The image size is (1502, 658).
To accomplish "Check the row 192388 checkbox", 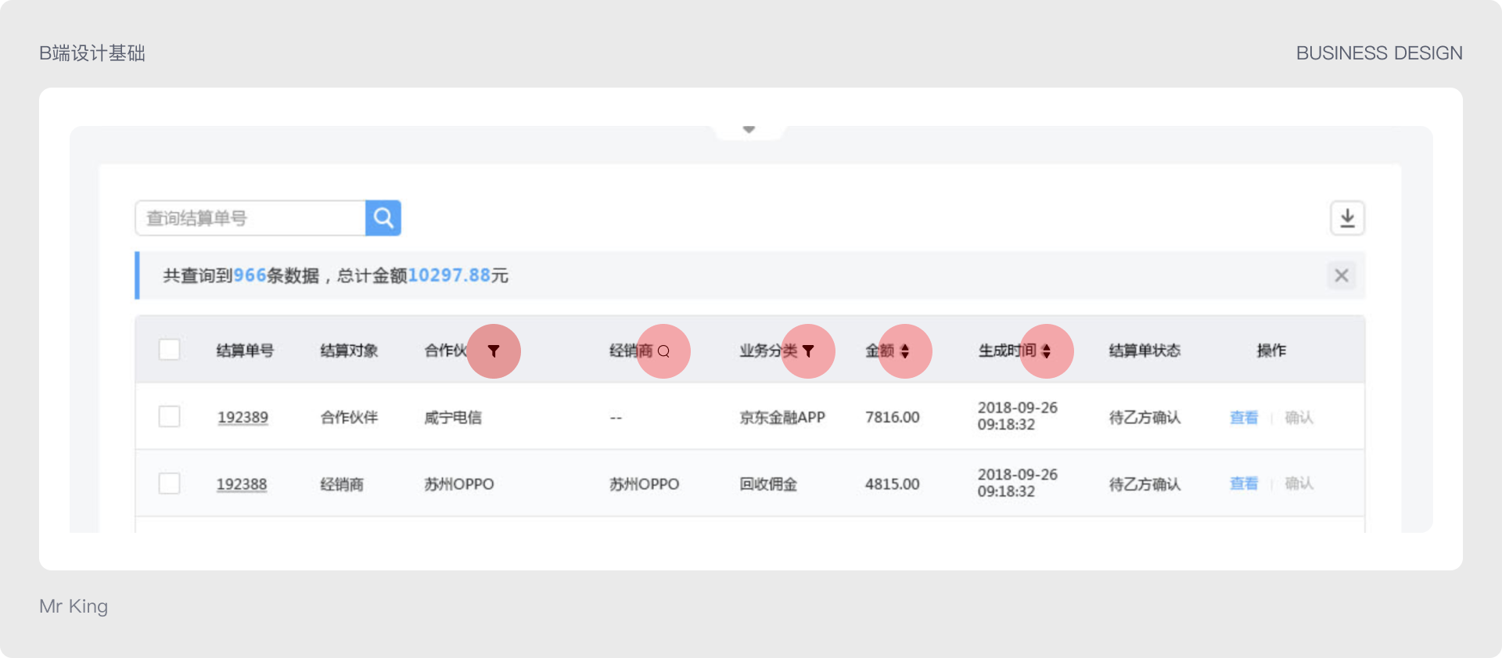I will click(169, 484).
